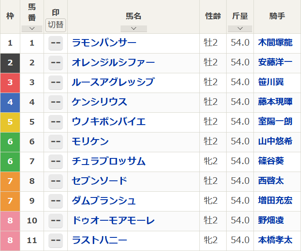Image resolution: width=301 pixels, height=251 pixels.
Task: Open horse link ドゥオーモアモーレ
Action: [113, 220]
